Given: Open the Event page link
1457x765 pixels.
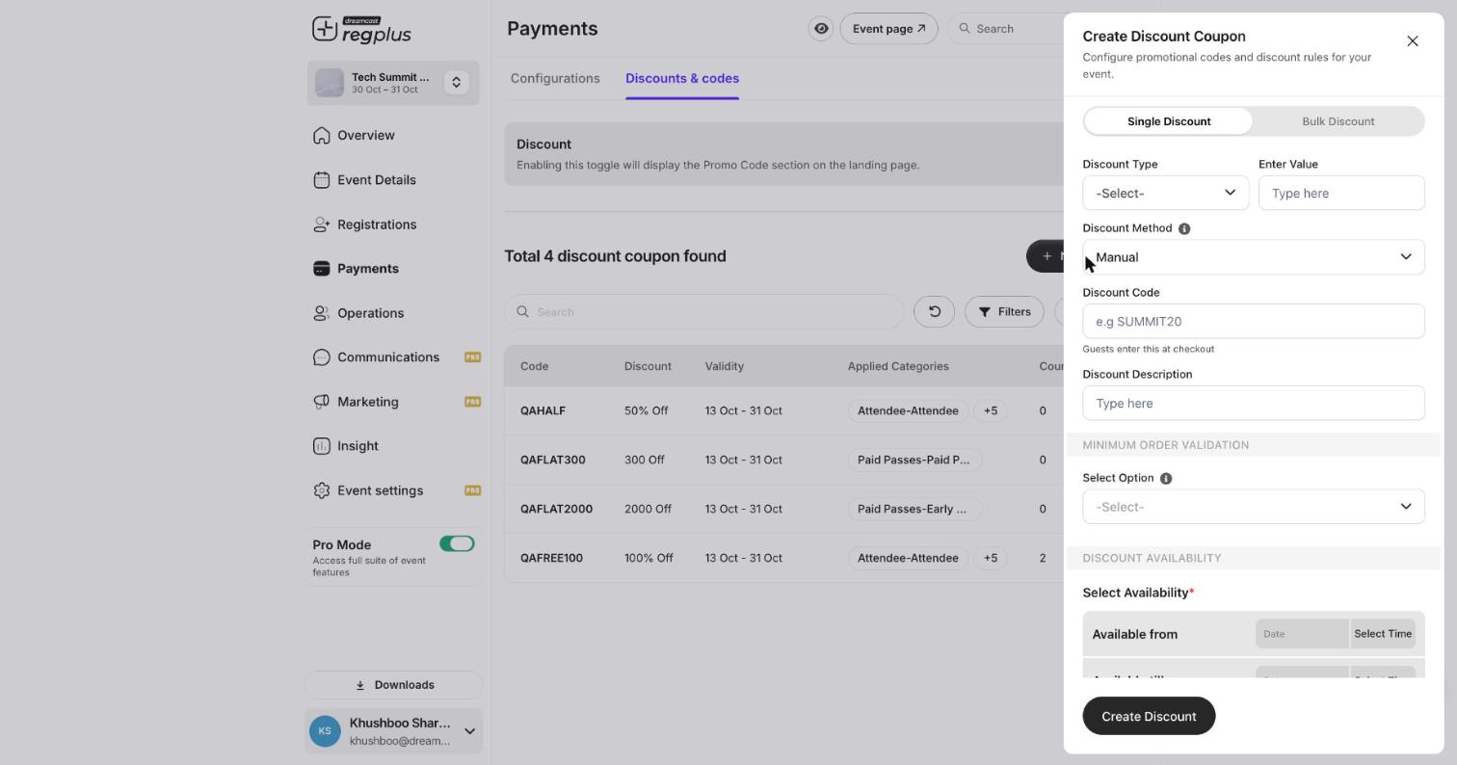Looking at the screenshot, I should [888, 29].
